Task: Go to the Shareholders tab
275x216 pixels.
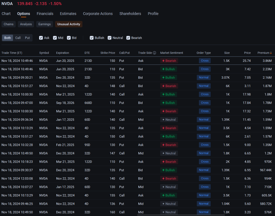Action: (130, 14)
